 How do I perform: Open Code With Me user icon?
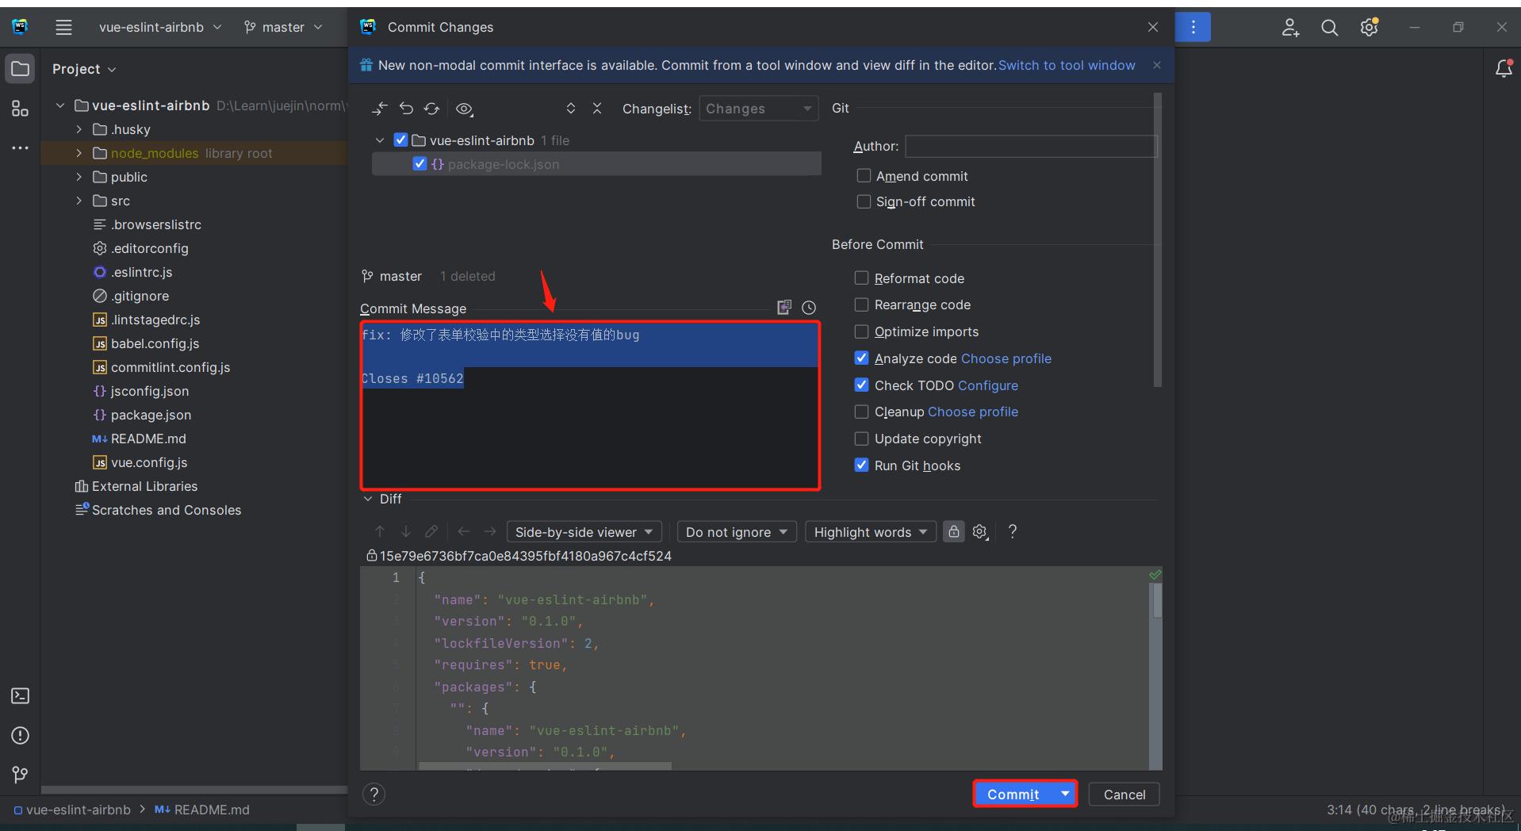(1290, 28)
